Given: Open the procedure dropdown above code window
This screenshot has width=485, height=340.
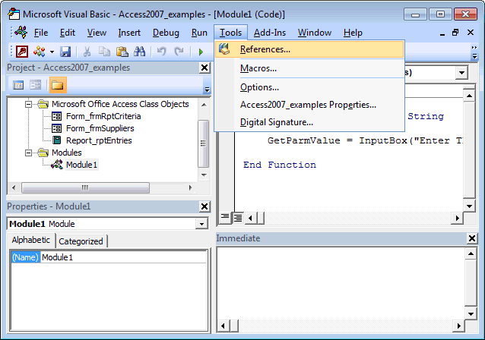Looking at the screenshot, I should pos(461,73).
